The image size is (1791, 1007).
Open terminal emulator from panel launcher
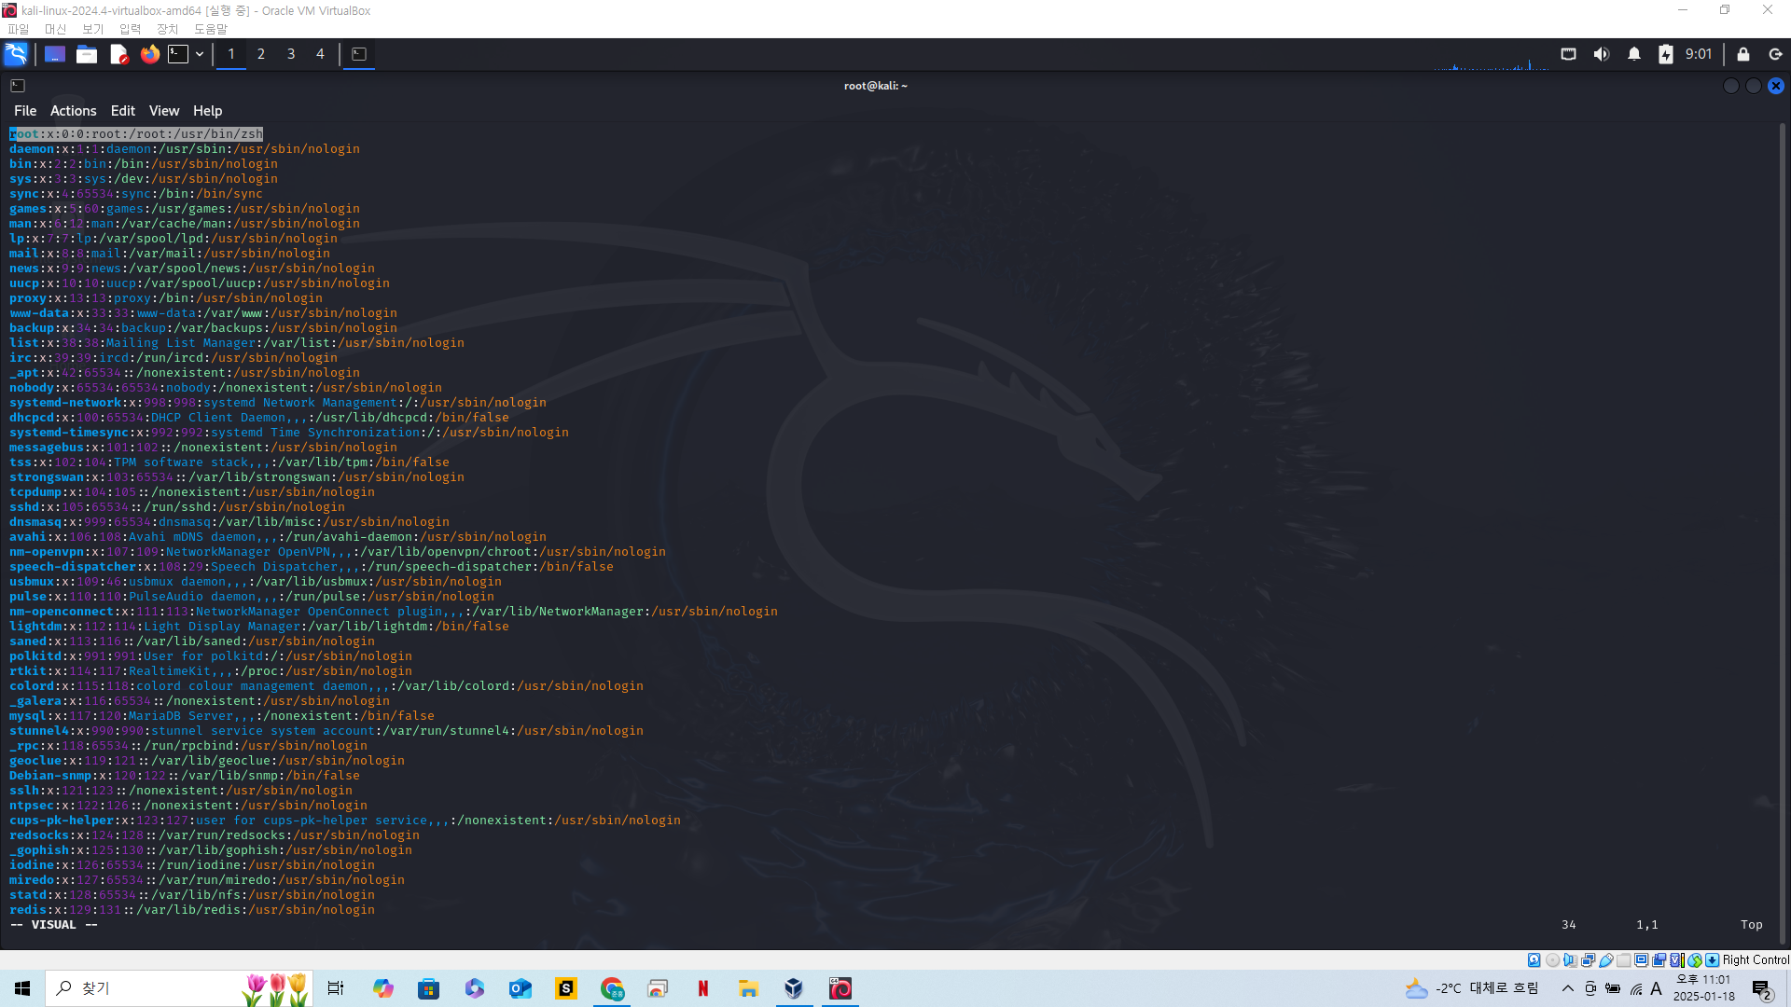coord(178,54)
